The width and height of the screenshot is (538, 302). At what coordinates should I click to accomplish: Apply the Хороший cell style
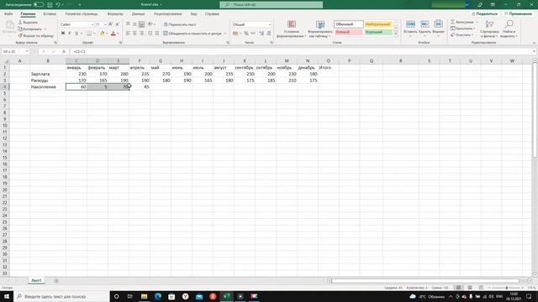377,32
